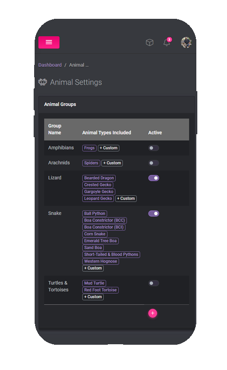Screen dimensions: 227x370
Task: Click the Animal Settings paw icon
Action: 43,82
